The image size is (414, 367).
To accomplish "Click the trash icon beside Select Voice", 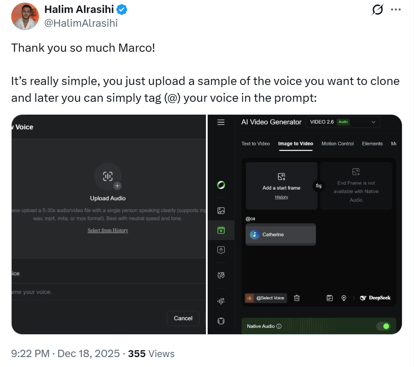I will pyautogui.click(x=297, y=298).
